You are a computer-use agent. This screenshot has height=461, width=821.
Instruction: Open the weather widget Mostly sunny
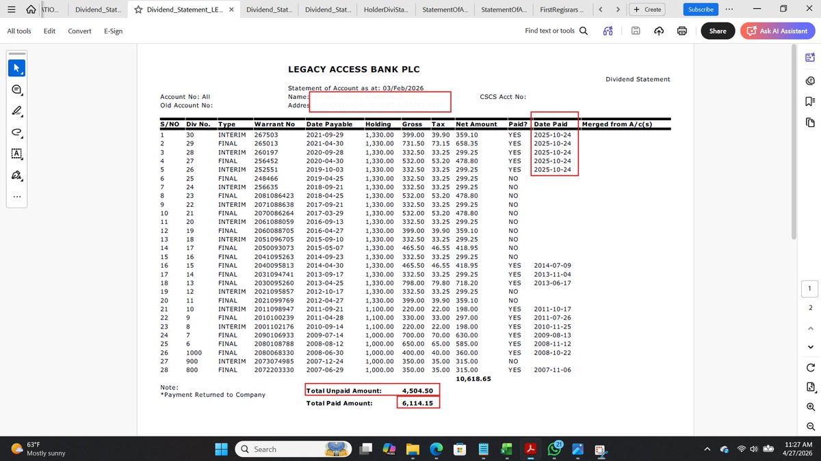(x=38, y=449)
